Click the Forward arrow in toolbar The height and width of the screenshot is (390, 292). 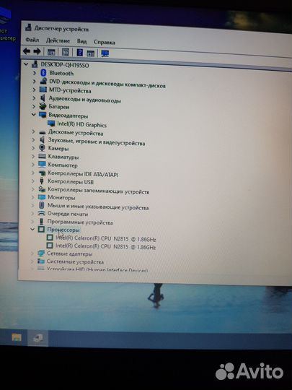37,51
